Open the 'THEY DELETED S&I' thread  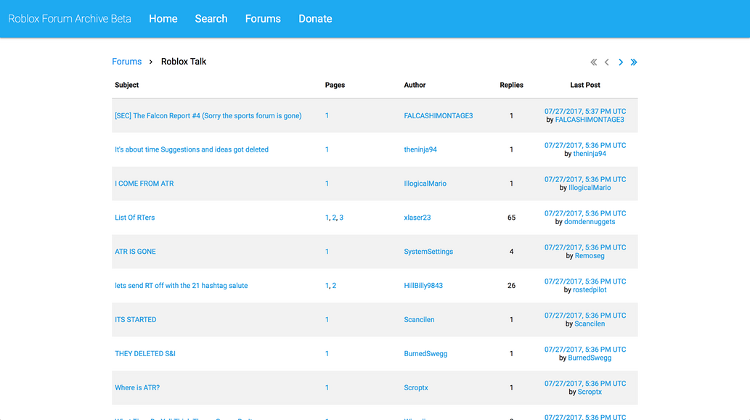pos(144,353)
